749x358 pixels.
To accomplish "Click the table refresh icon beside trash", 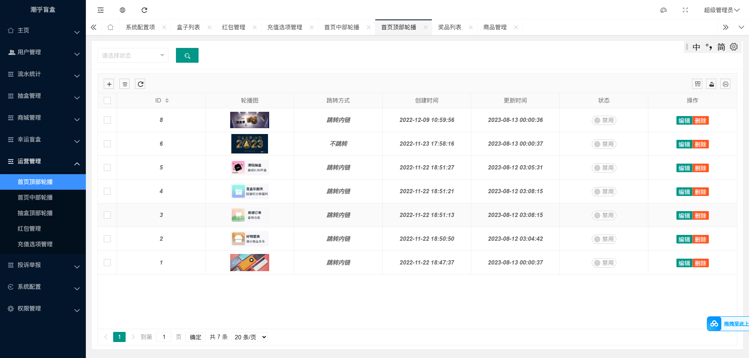I will click(x=140, y=84).
